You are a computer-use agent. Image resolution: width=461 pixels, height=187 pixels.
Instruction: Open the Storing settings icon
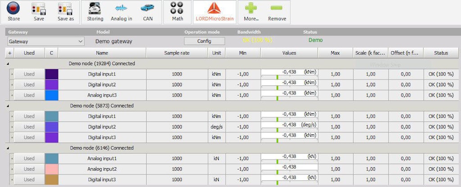point(95,8)
